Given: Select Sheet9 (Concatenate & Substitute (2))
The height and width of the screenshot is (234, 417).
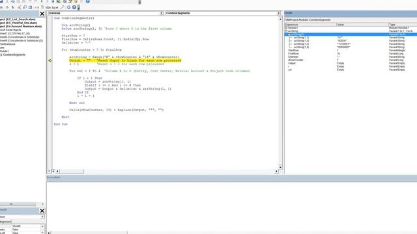Looking at the screenshot, I should (x=22, y=40).
